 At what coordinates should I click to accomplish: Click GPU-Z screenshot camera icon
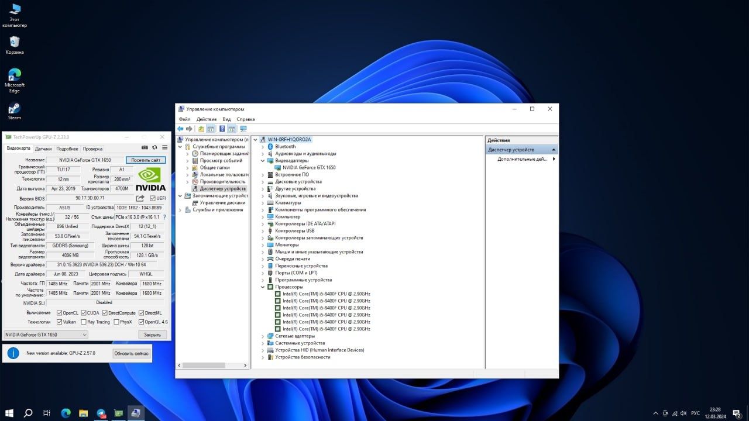click(145, 148)
